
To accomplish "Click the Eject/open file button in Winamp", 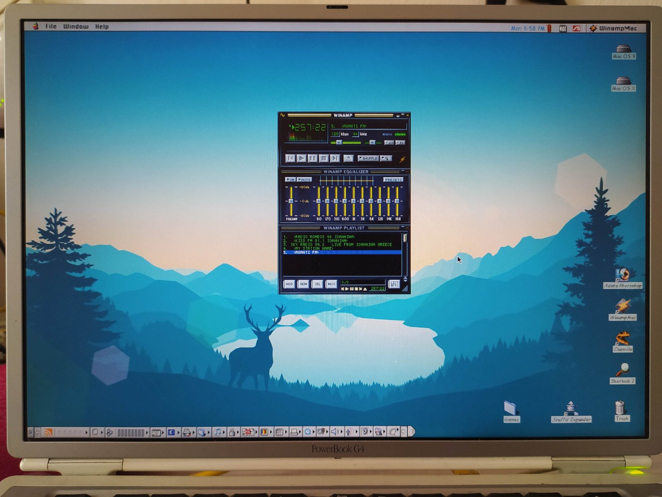I will [348, 158].
